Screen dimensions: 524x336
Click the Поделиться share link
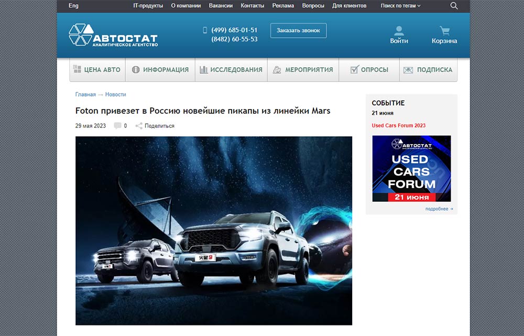pyautogui.click(x=159, y=126)
